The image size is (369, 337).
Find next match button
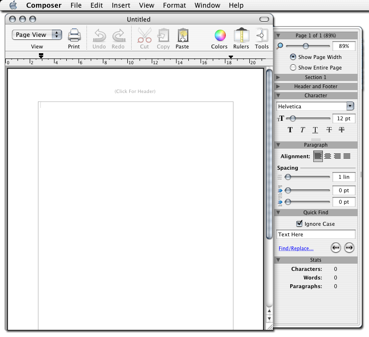tap(349, 247)
